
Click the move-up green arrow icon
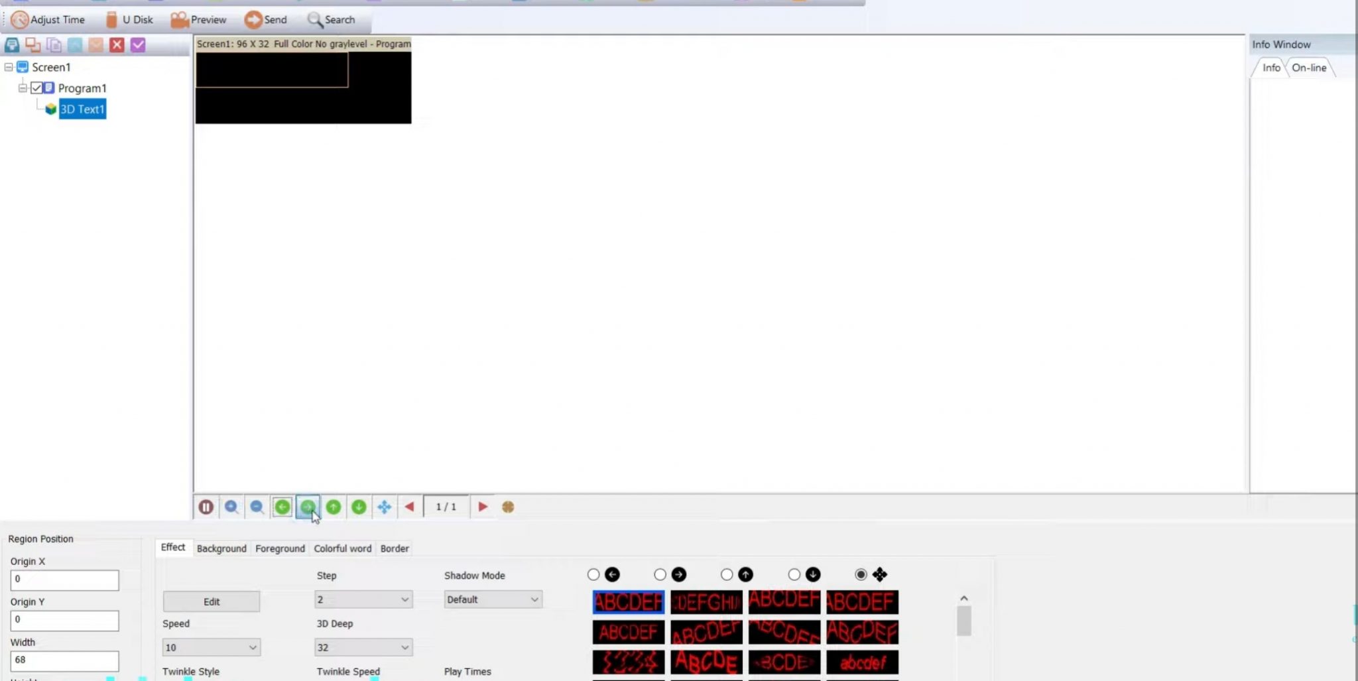click(333, 507)
